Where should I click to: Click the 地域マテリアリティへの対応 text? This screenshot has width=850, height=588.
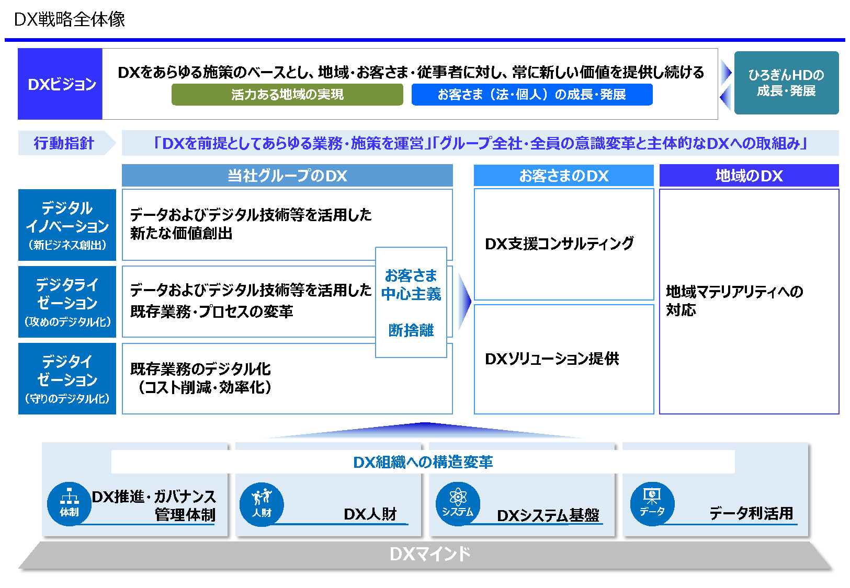pos(734,301)
